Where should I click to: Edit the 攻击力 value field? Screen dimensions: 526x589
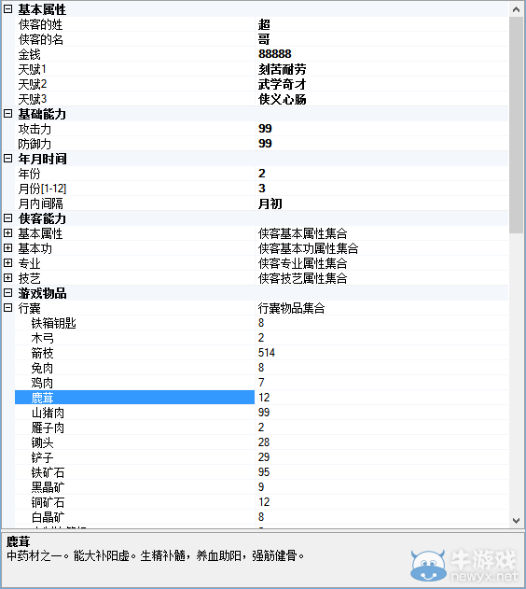point(382,129)
